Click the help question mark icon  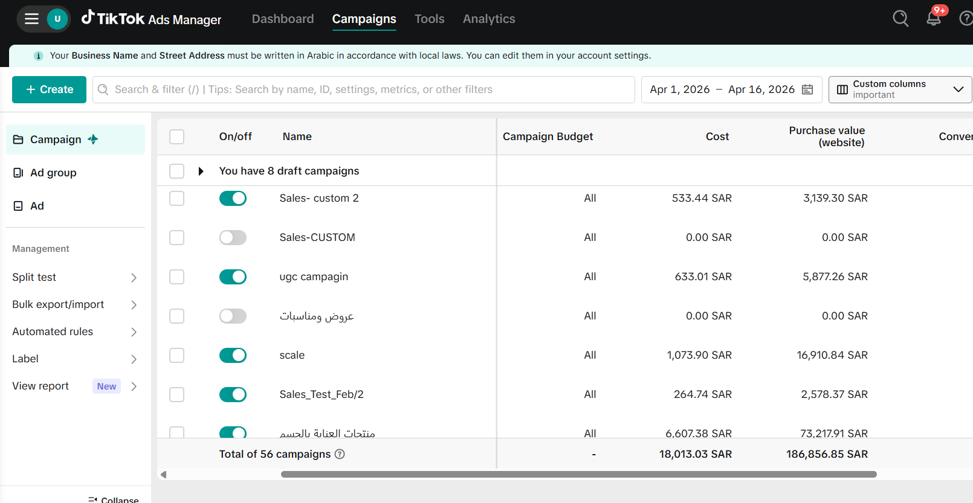point(966,19)
